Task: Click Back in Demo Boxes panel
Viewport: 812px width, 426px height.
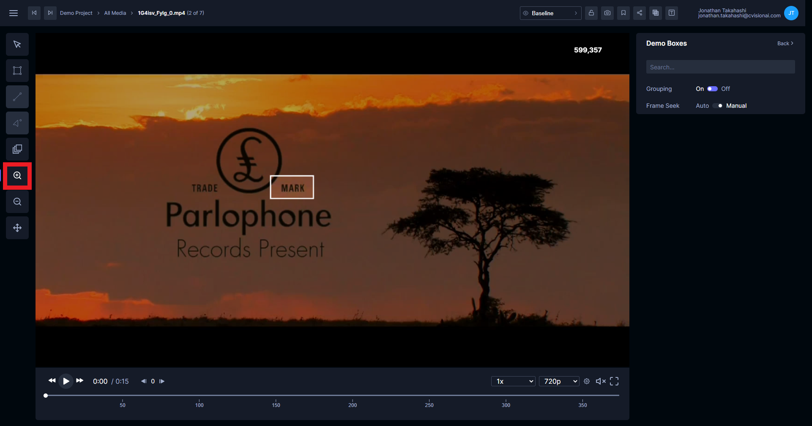Action: (785, 44)
